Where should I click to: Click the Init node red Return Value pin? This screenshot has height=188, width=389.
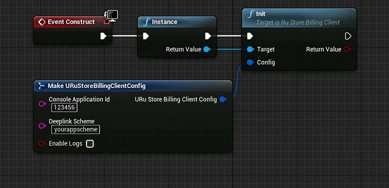click(x=347, y=49)
